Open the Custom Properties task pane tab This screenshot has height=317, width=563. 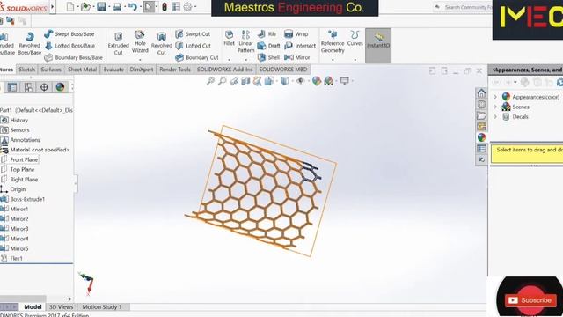click(x=481, y=149)
